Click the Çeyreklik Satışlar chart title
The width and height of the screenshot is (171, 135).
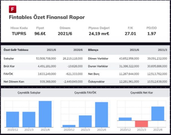(x=29, y=93)
